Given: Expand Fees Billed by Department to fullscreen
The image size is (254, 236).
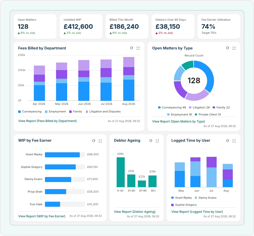Looking at the screenshot, I should pos(138,48).
